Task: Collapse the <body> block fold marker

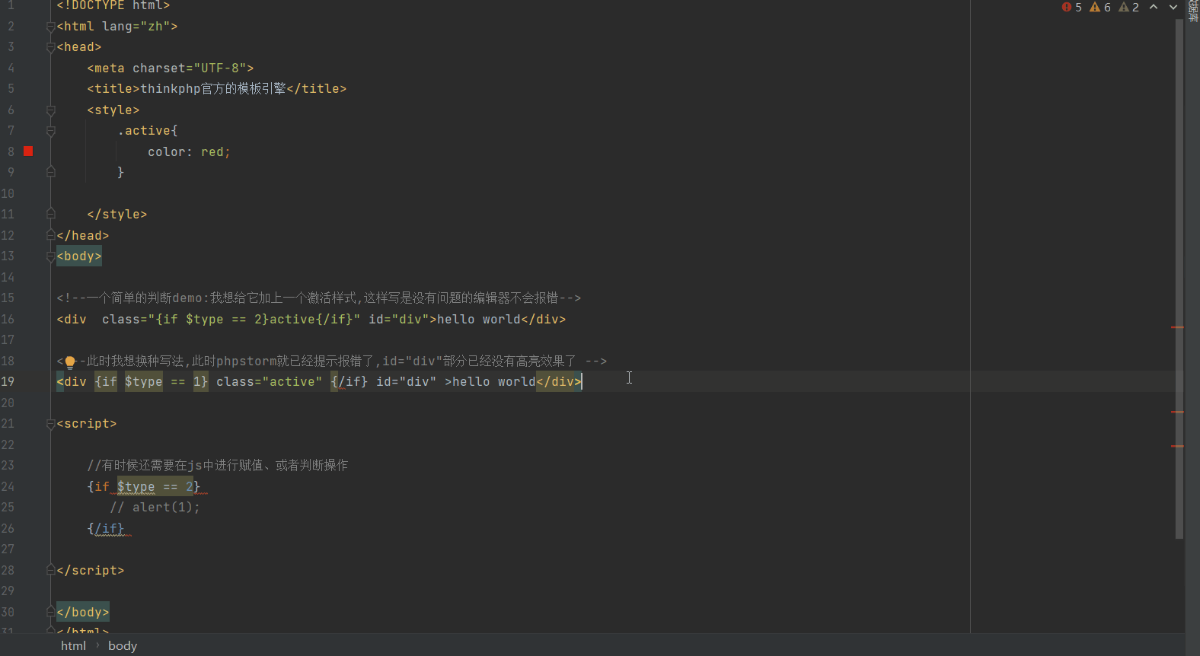Action: 50,256
